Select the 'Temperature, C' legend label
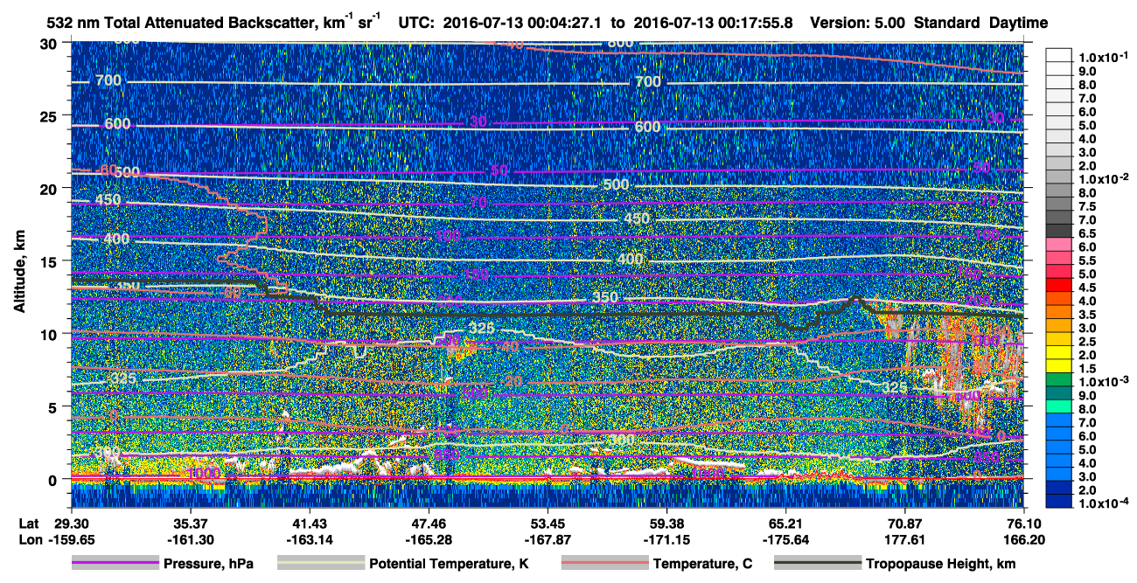This screenshot has width=1137, height=583. [x=702, y=565]
